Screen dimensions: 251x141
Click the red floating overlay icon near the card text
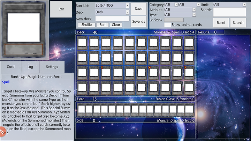(x=2, y=132)
